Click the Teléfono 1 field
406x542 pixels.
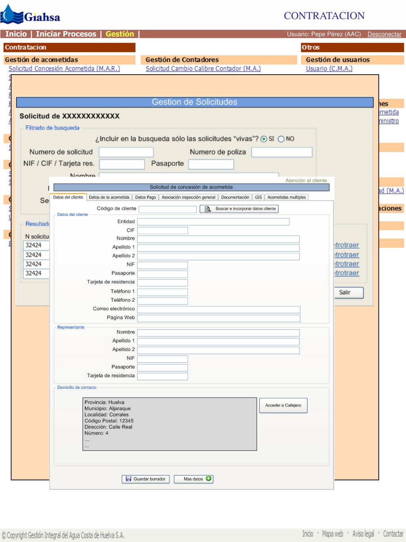tap(163, 292)
